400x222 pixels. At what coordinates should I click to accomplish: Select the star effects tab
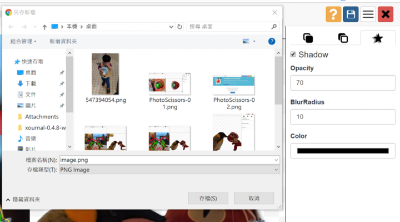(378, 38)
